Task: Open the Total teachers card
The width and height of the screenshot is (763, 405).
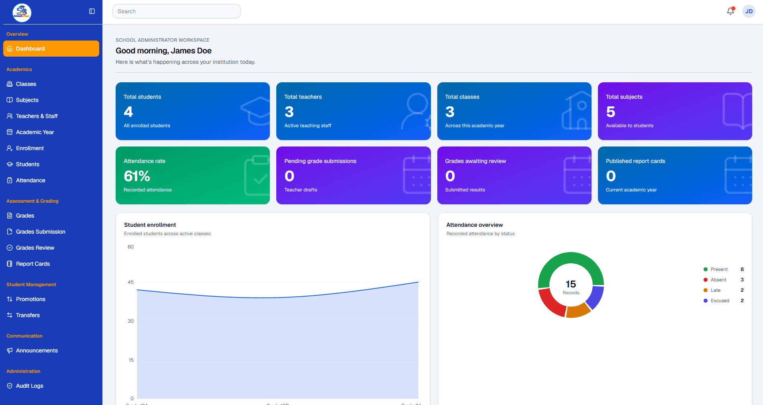Action: tap(353, 111)
